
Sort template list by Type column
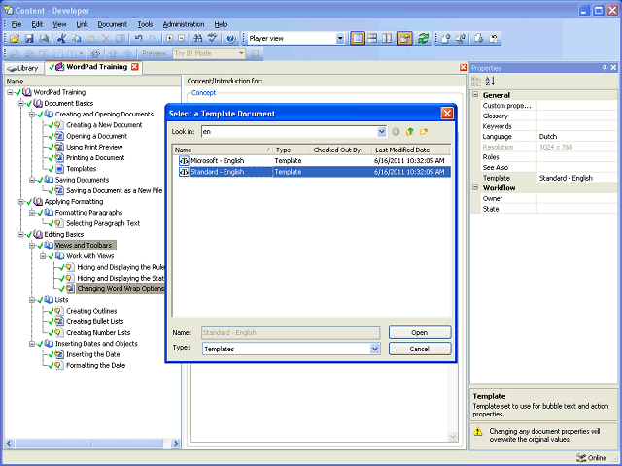(x=291, y=150)
